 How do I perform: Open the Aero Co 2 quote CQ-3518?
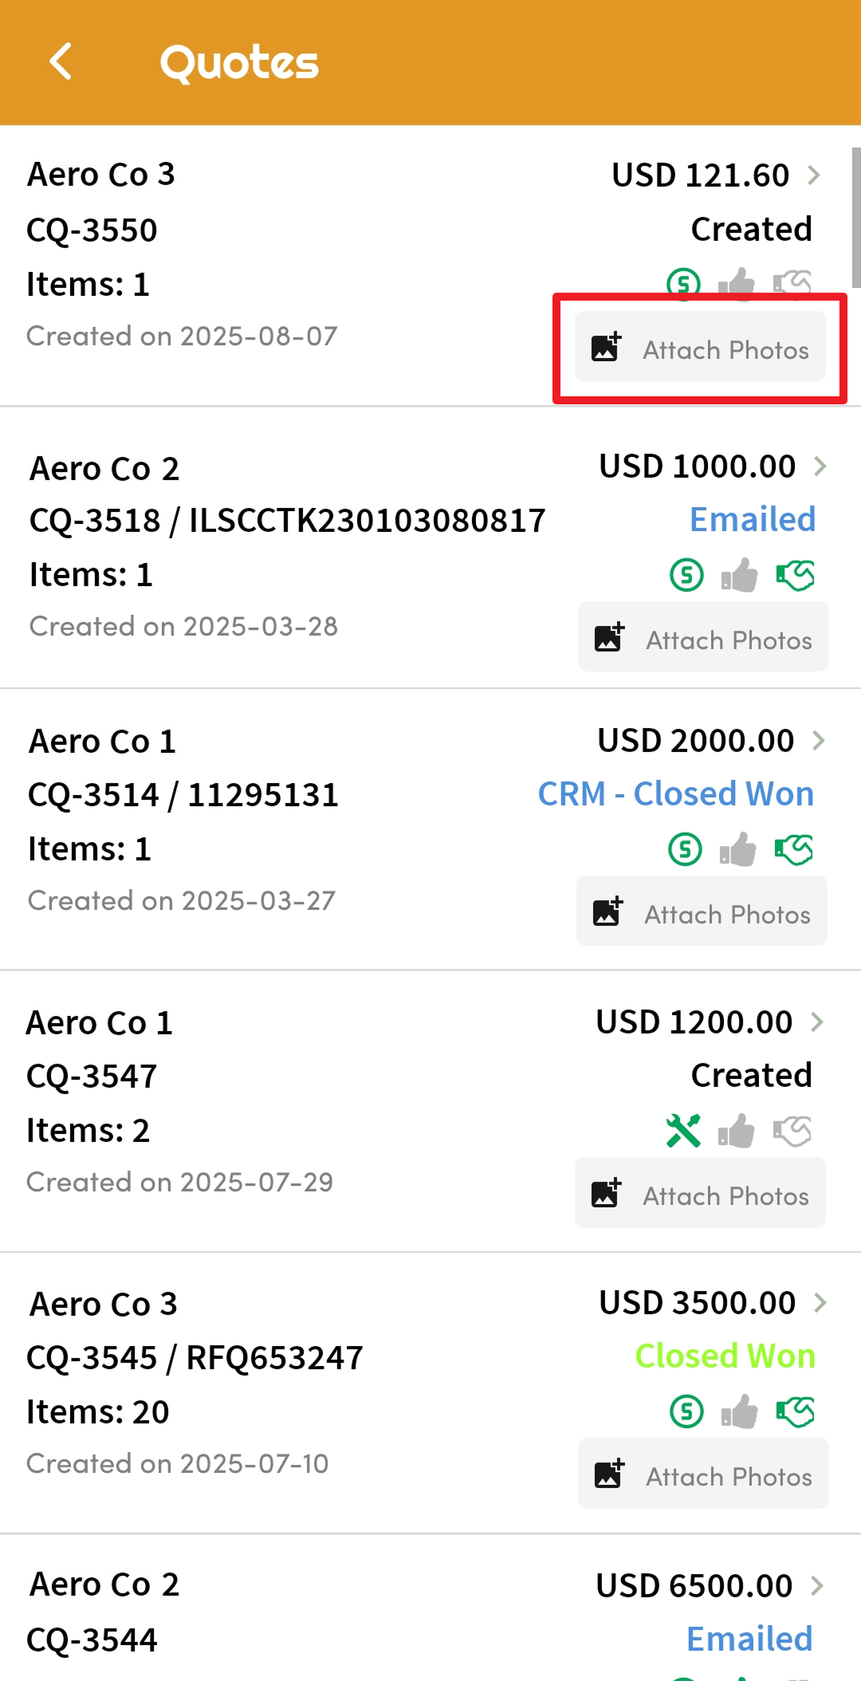coord(287,520)
